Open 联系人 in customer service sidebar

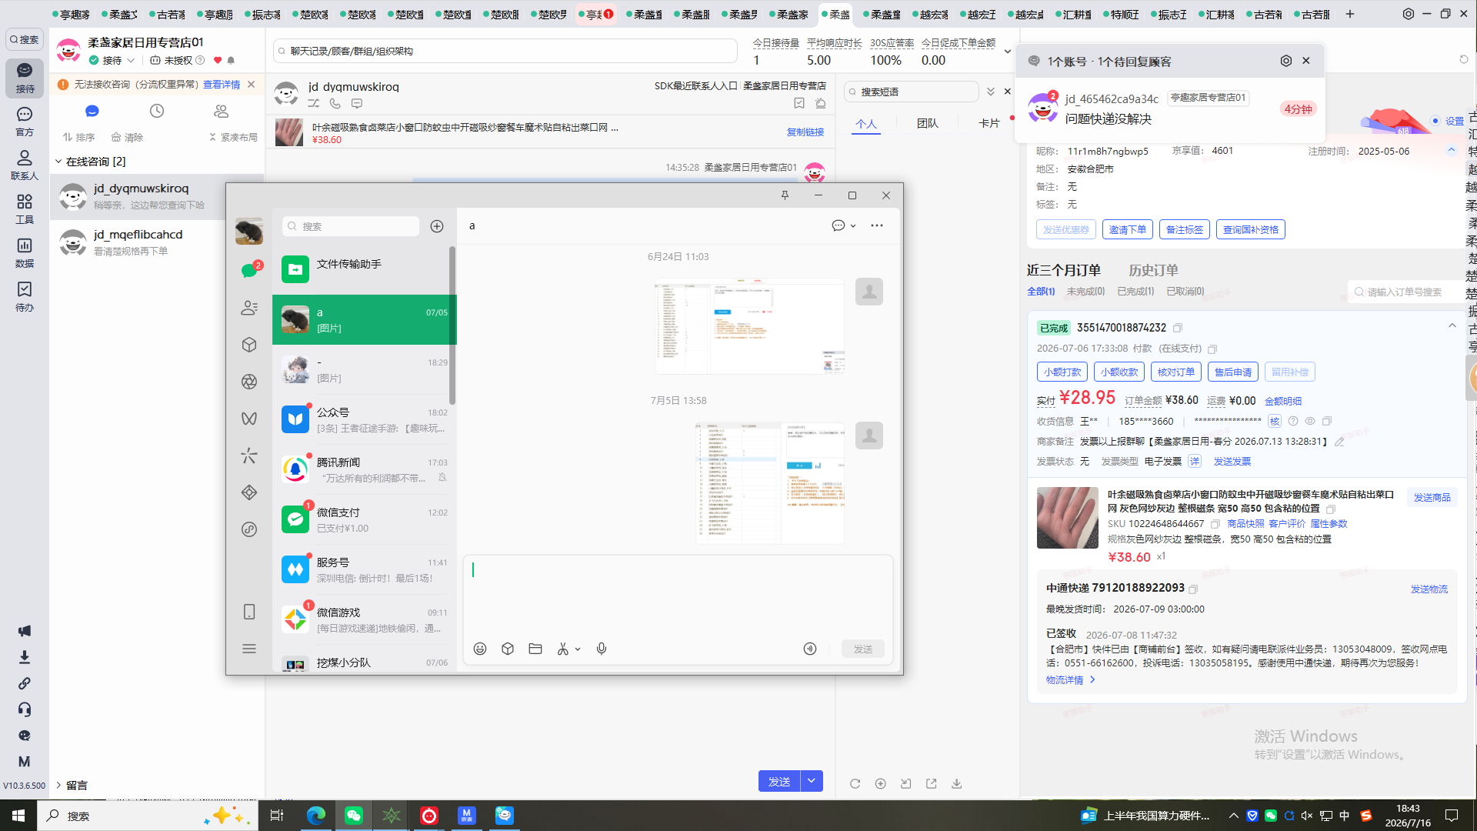coord(25,165)
